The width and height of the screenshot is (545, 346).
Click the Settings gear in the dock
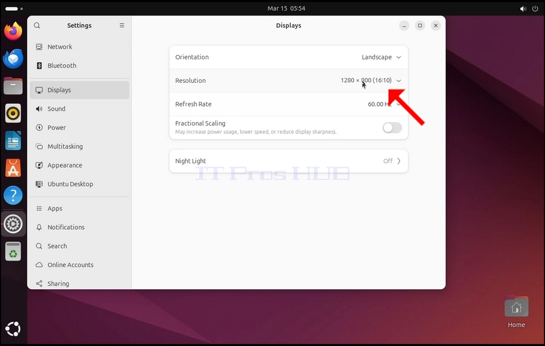(x=13, y=224)
